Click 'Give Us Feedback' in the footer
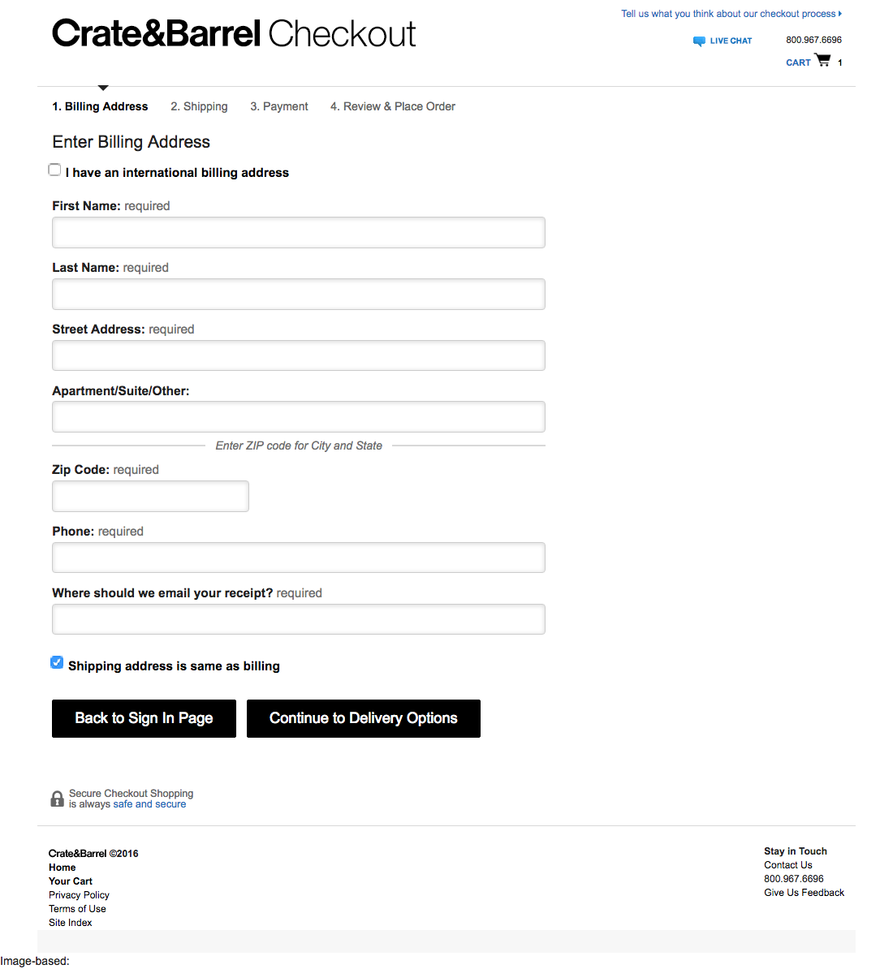This screenshot has height=969, width=893. [804, 892]
